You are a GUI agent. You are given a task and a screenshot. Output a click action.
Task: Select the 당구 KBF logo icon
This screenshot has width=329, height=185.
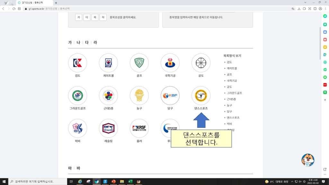point(170,96)
